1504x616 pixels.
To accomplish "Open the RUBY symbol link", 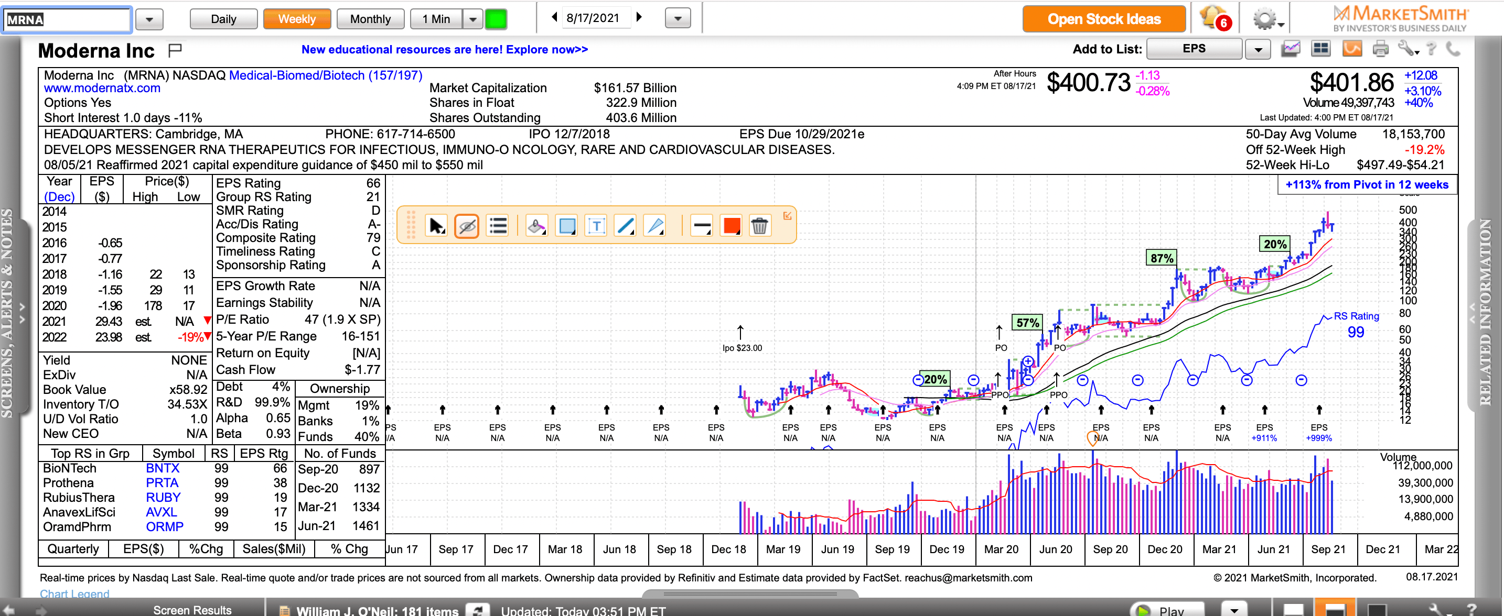I will 163,498.
